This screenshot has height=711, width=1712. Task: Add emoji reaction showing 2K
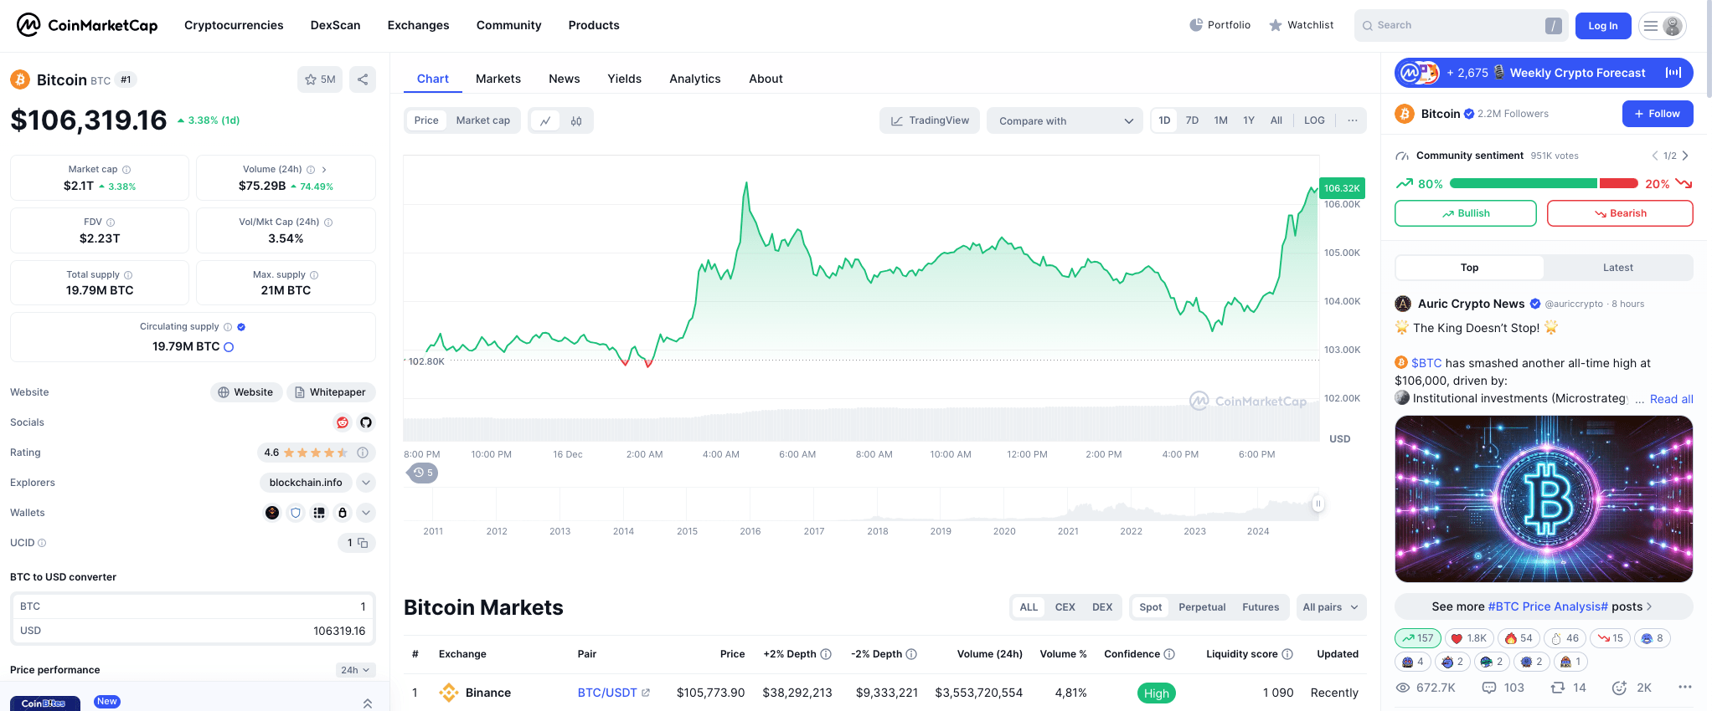[1632, 688]
